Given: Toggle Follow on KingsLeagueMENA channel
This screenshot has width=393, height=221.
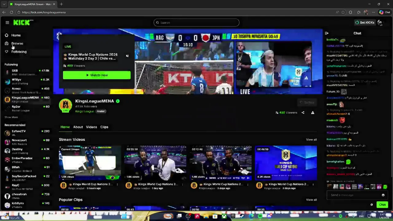Looking at the screenshot, I should pos(307,102).
